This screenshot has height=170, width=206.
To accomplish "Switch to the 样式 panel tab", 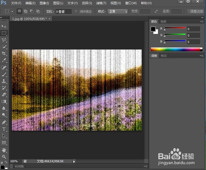I will pos(164,56).
